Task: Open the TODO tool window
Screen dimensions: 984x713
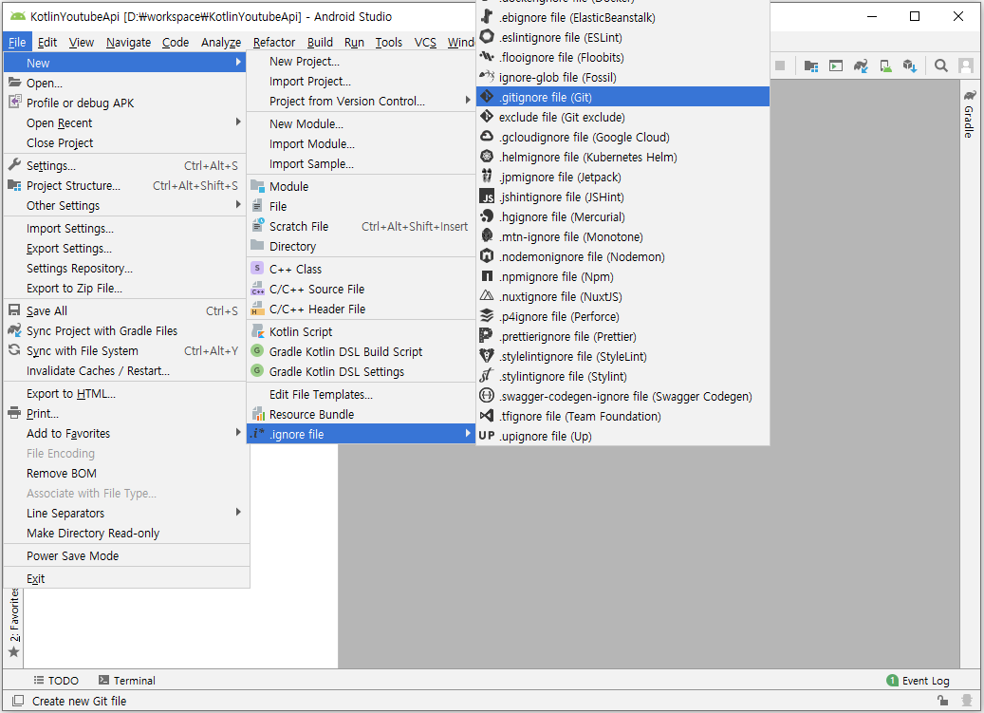Action: click(x=56, y=680)
